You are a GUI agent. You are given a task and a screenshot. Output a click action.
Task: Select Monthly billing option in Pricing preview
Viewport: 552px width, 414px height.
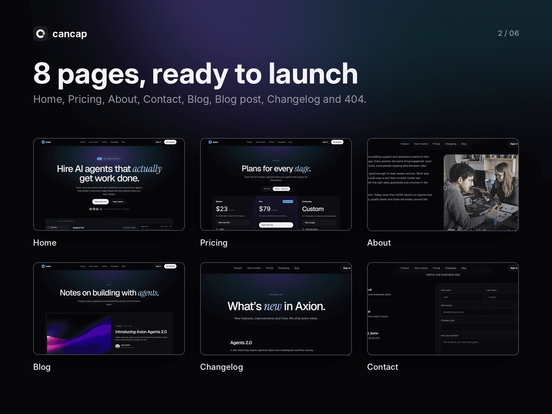coord(267,189)
